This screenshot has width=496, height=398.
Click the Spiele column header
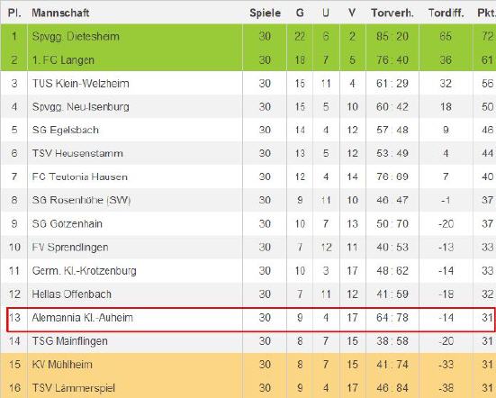(265, 13)
